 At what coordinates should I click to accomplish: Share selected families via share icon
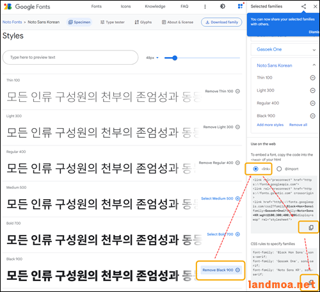[x=303, y=6]
